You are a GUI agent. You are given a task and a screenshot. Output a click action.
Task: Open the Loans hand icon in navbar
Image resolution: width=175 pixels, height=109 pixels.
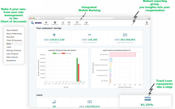pos(63,22)
